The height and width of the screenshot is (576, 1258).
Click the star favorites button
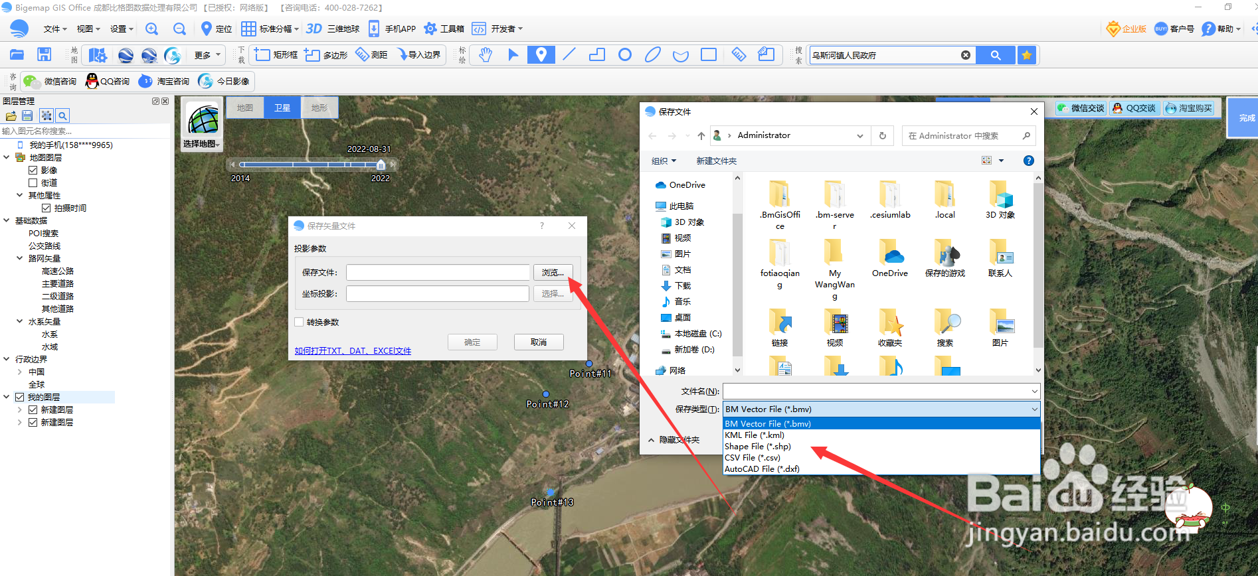coord(1027,55)
